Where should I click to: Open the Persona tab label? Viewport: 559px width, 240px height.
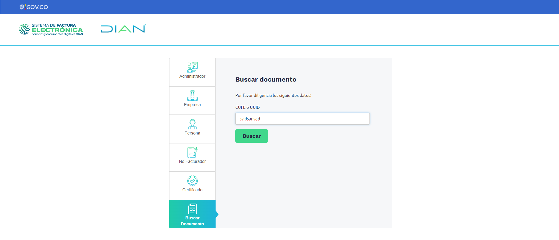pyautogui.click(x=192, y=133)
